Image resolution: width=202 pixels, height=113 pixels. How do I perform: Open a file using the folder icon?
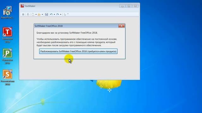click(x=39, y=15)
